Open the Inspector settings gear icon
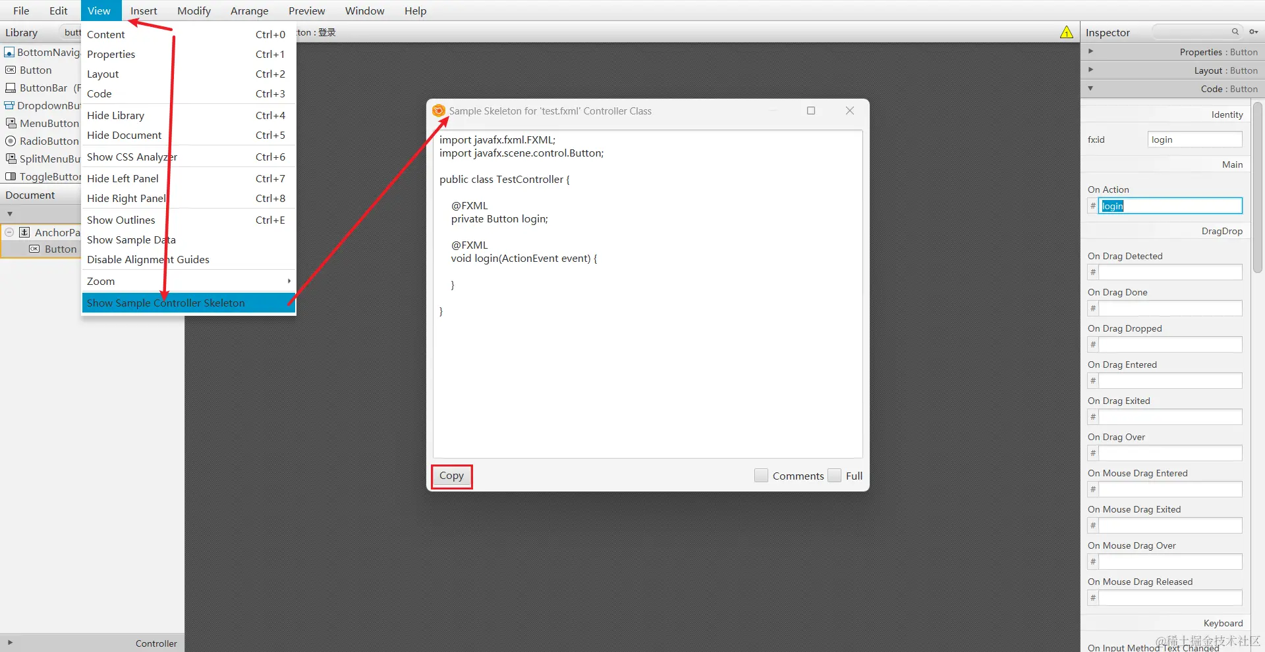The width and height of the screenshot is (1265, 652). point(1253,31)
